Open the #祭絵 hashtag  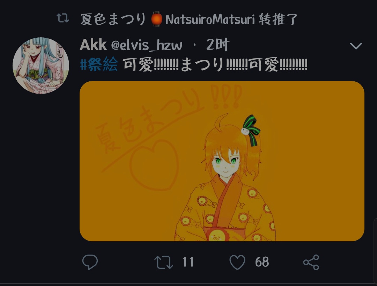coord(99,65)
